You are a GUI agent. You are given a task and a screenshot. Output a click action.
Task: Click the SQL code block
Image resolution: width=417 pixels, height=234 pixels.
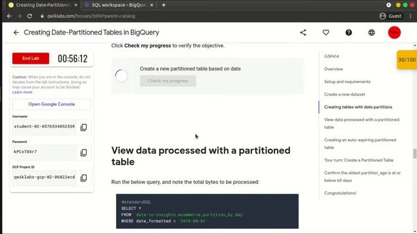click(207, 211)
